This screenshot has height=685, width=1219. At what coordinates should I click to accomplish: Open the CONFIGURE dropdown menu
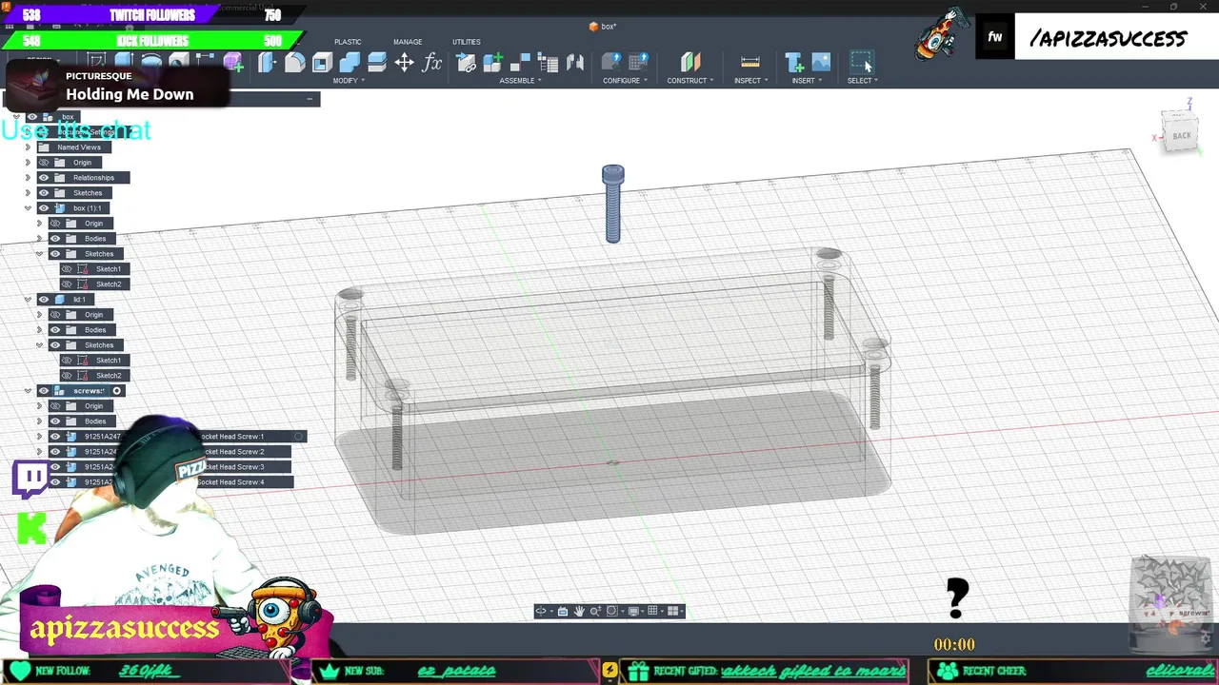click(x=625, y=81)
